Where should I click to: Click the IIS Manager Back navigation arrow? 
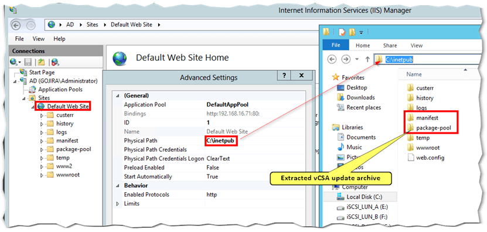point(16,25)
